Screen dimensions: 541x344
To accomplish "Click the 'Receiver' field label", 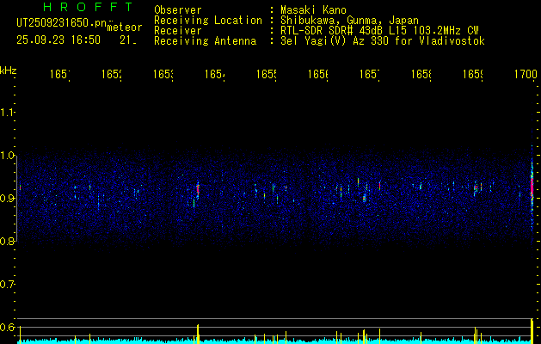I will click(178, 31).
